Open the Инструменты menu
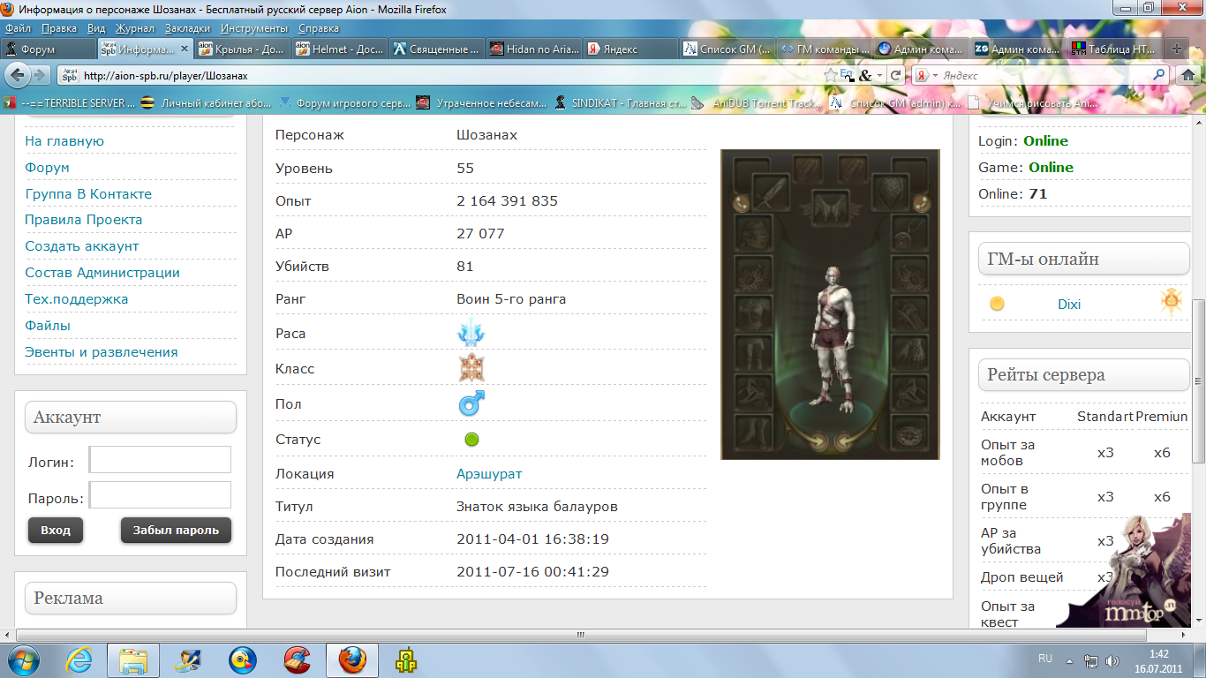1206x678 pixels. [x=254, y=28]
